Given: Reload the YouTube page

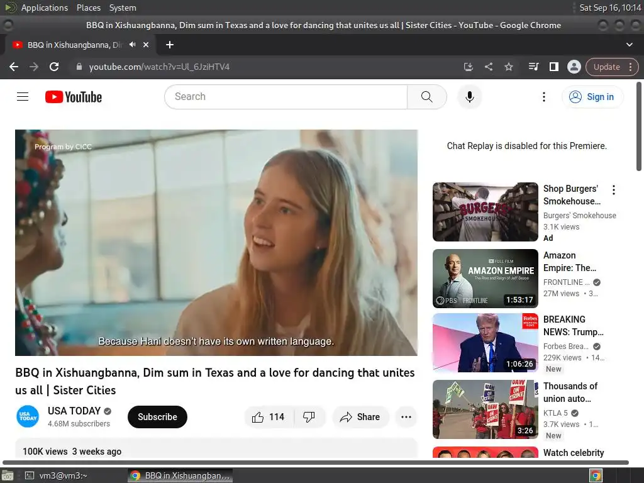Looking at the screenshot, I should coord(54,67).
